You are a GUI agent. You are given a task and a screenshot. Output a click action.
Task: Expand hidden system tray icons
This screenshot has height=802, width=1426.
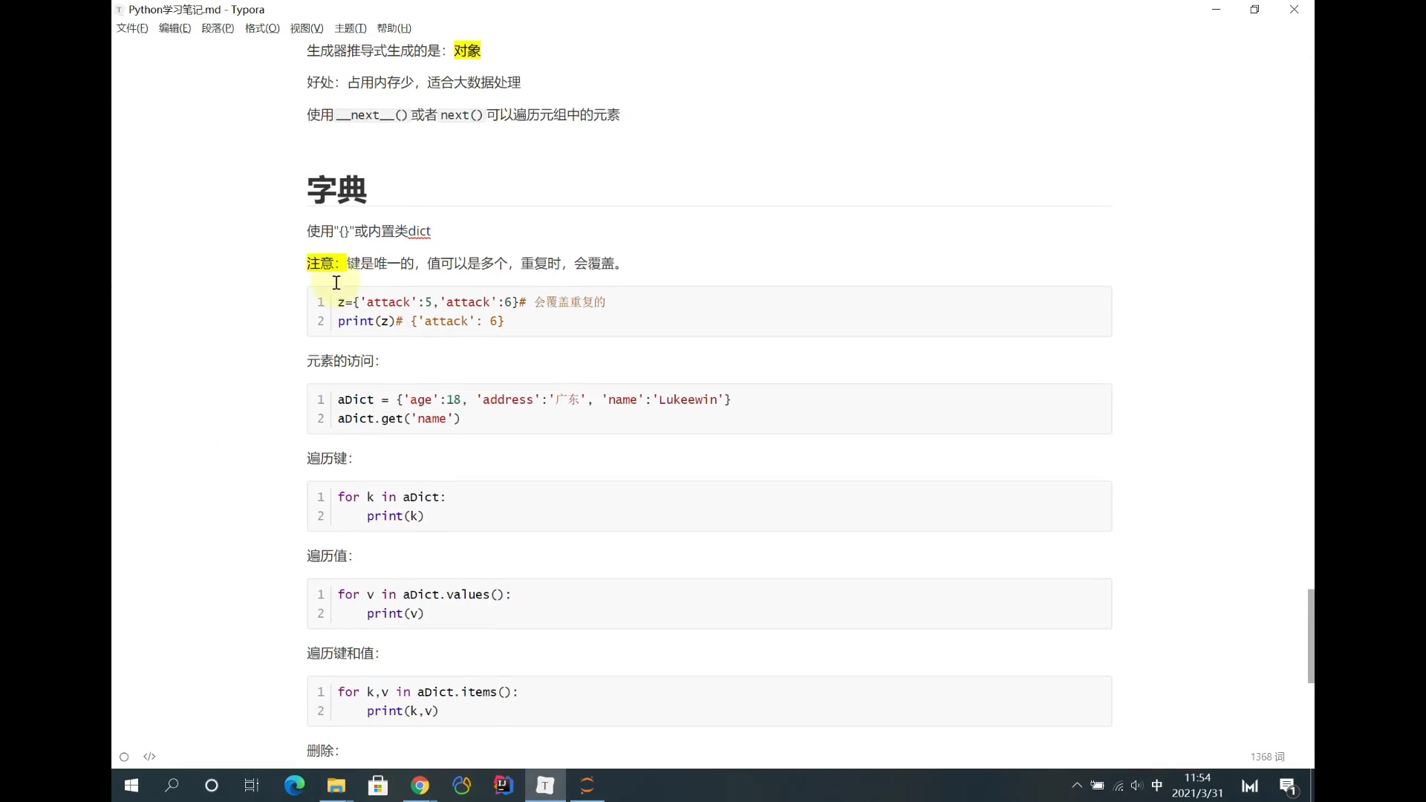pos(1076,785)
